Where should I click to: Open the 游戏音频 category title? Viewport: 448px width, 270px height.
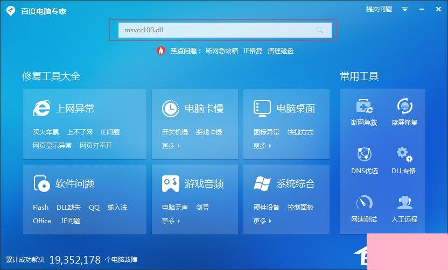pyautogui.click(x=204, y=184)
